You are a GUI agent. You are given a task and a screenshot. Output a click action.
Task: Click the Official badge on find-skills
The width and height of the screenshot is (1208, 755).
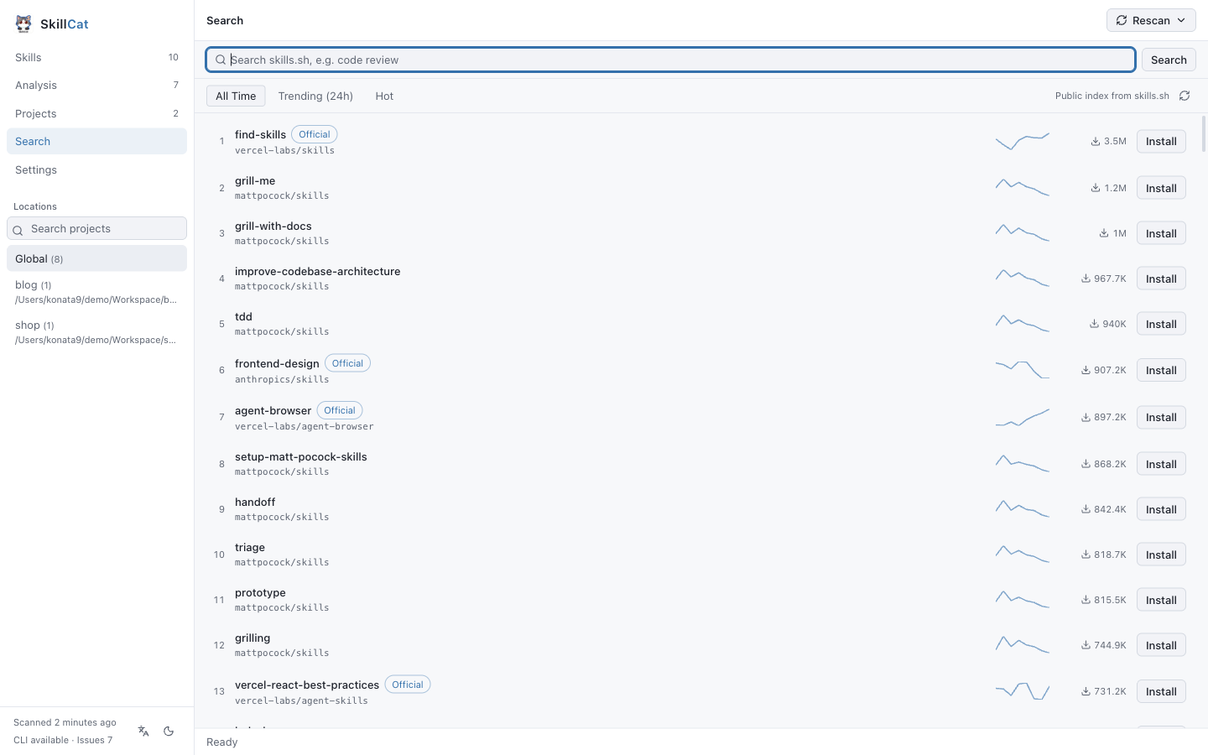click(x=315, y=134)
